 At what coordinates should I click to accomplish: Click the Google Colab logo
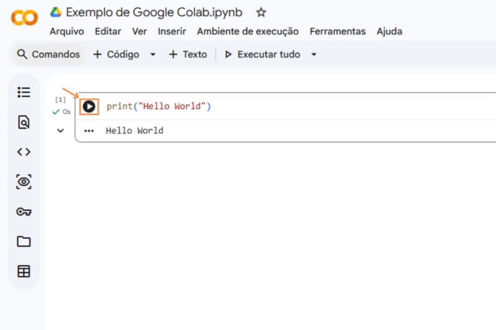coord(24,18)
